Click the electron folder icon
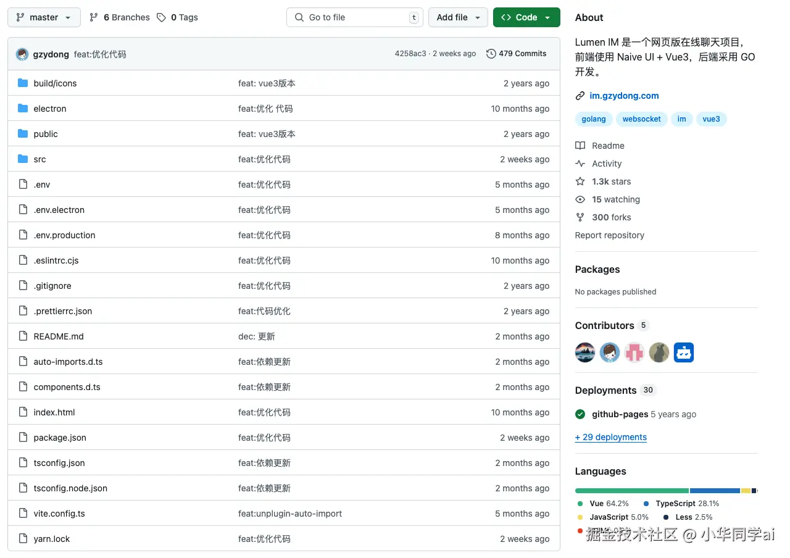The image size is (790, 558). pyautogui.click(x=23, y=109)
